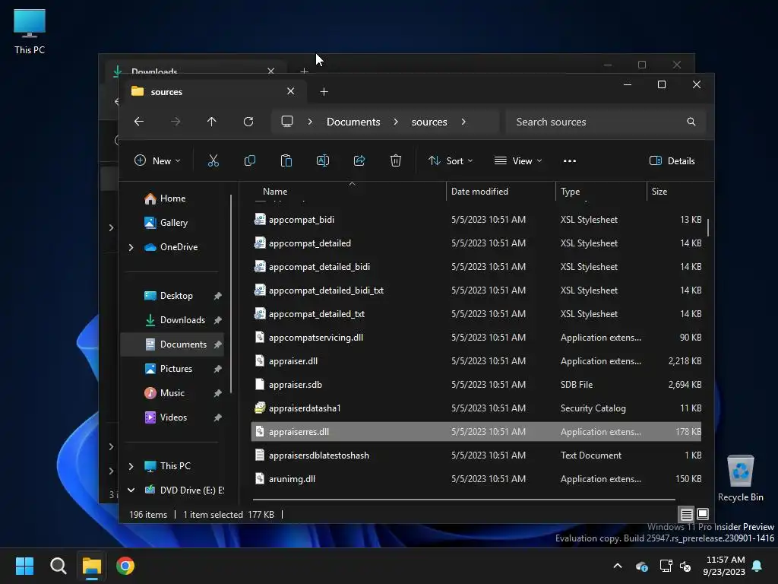Go up one folder level arrow
Screen dimensions: 778x584
pos(212,122)
